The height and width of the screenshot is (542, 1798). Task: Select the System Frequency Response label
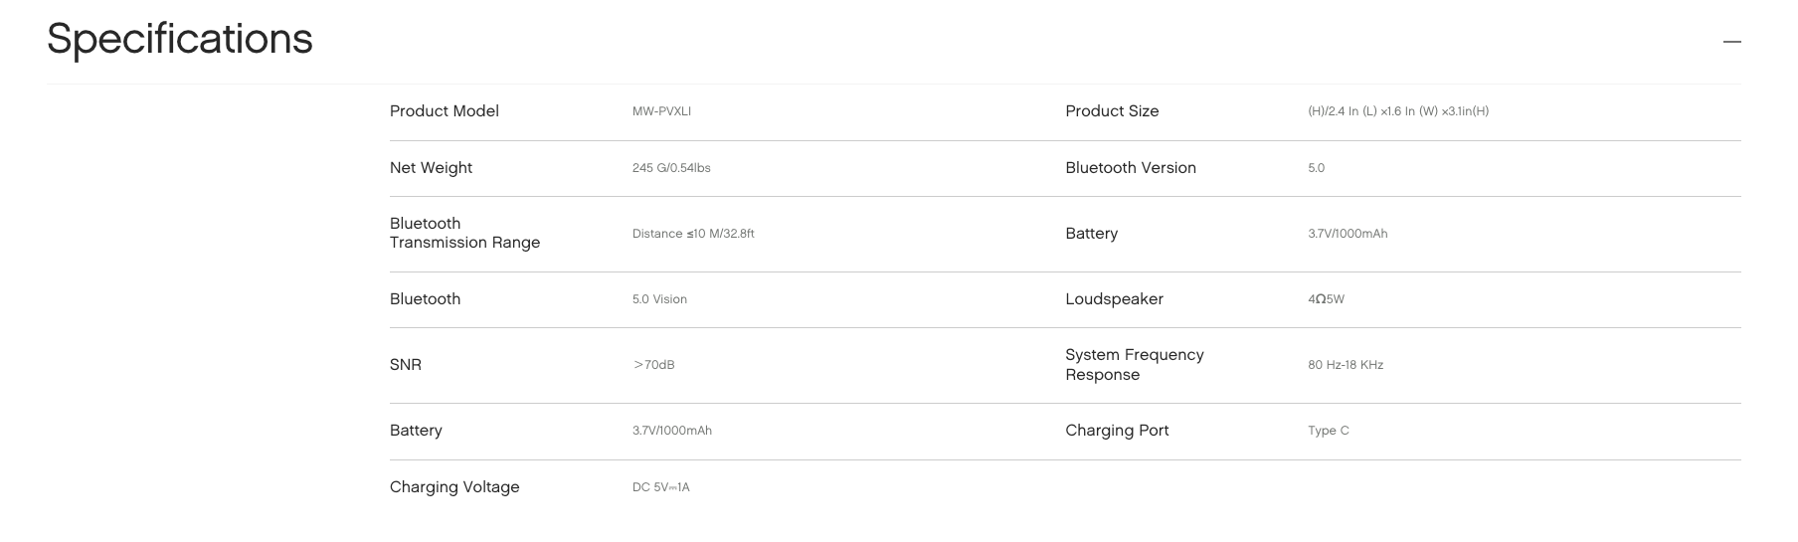[x=1135, y=365]
